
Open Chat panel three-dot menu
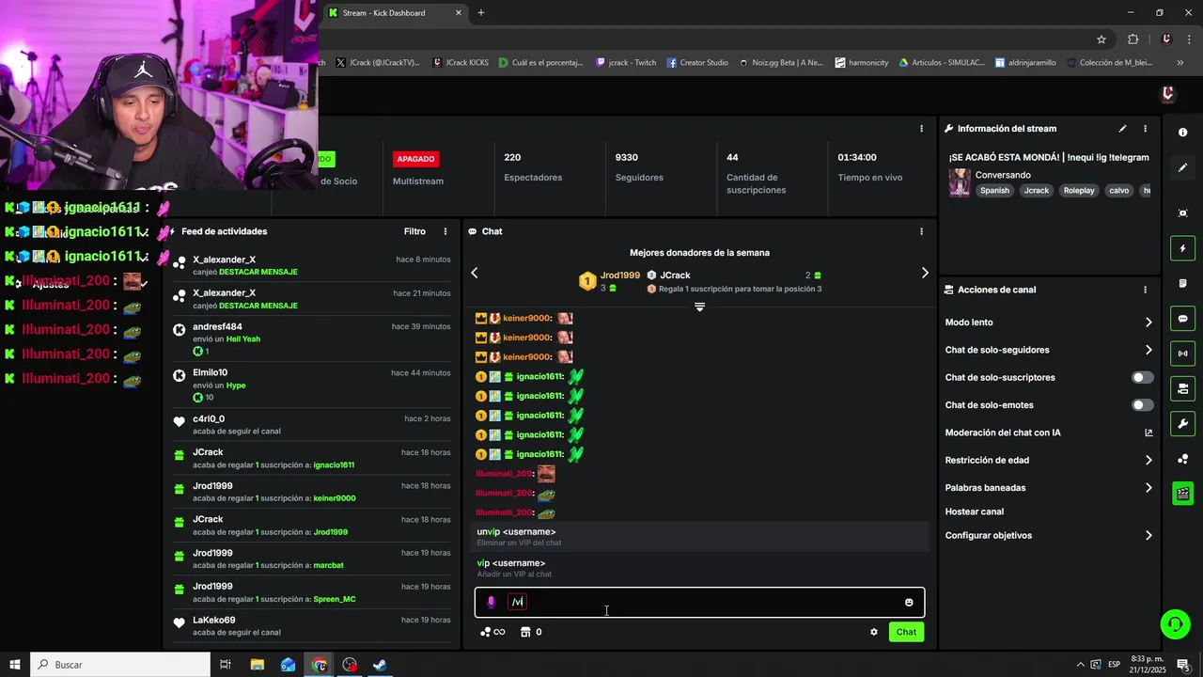(921, 231)
